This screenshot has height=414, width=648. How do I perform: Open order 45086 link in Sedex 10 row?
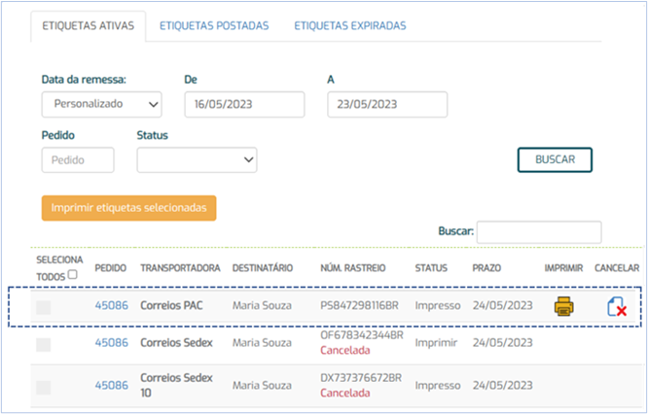coord(111,385)
